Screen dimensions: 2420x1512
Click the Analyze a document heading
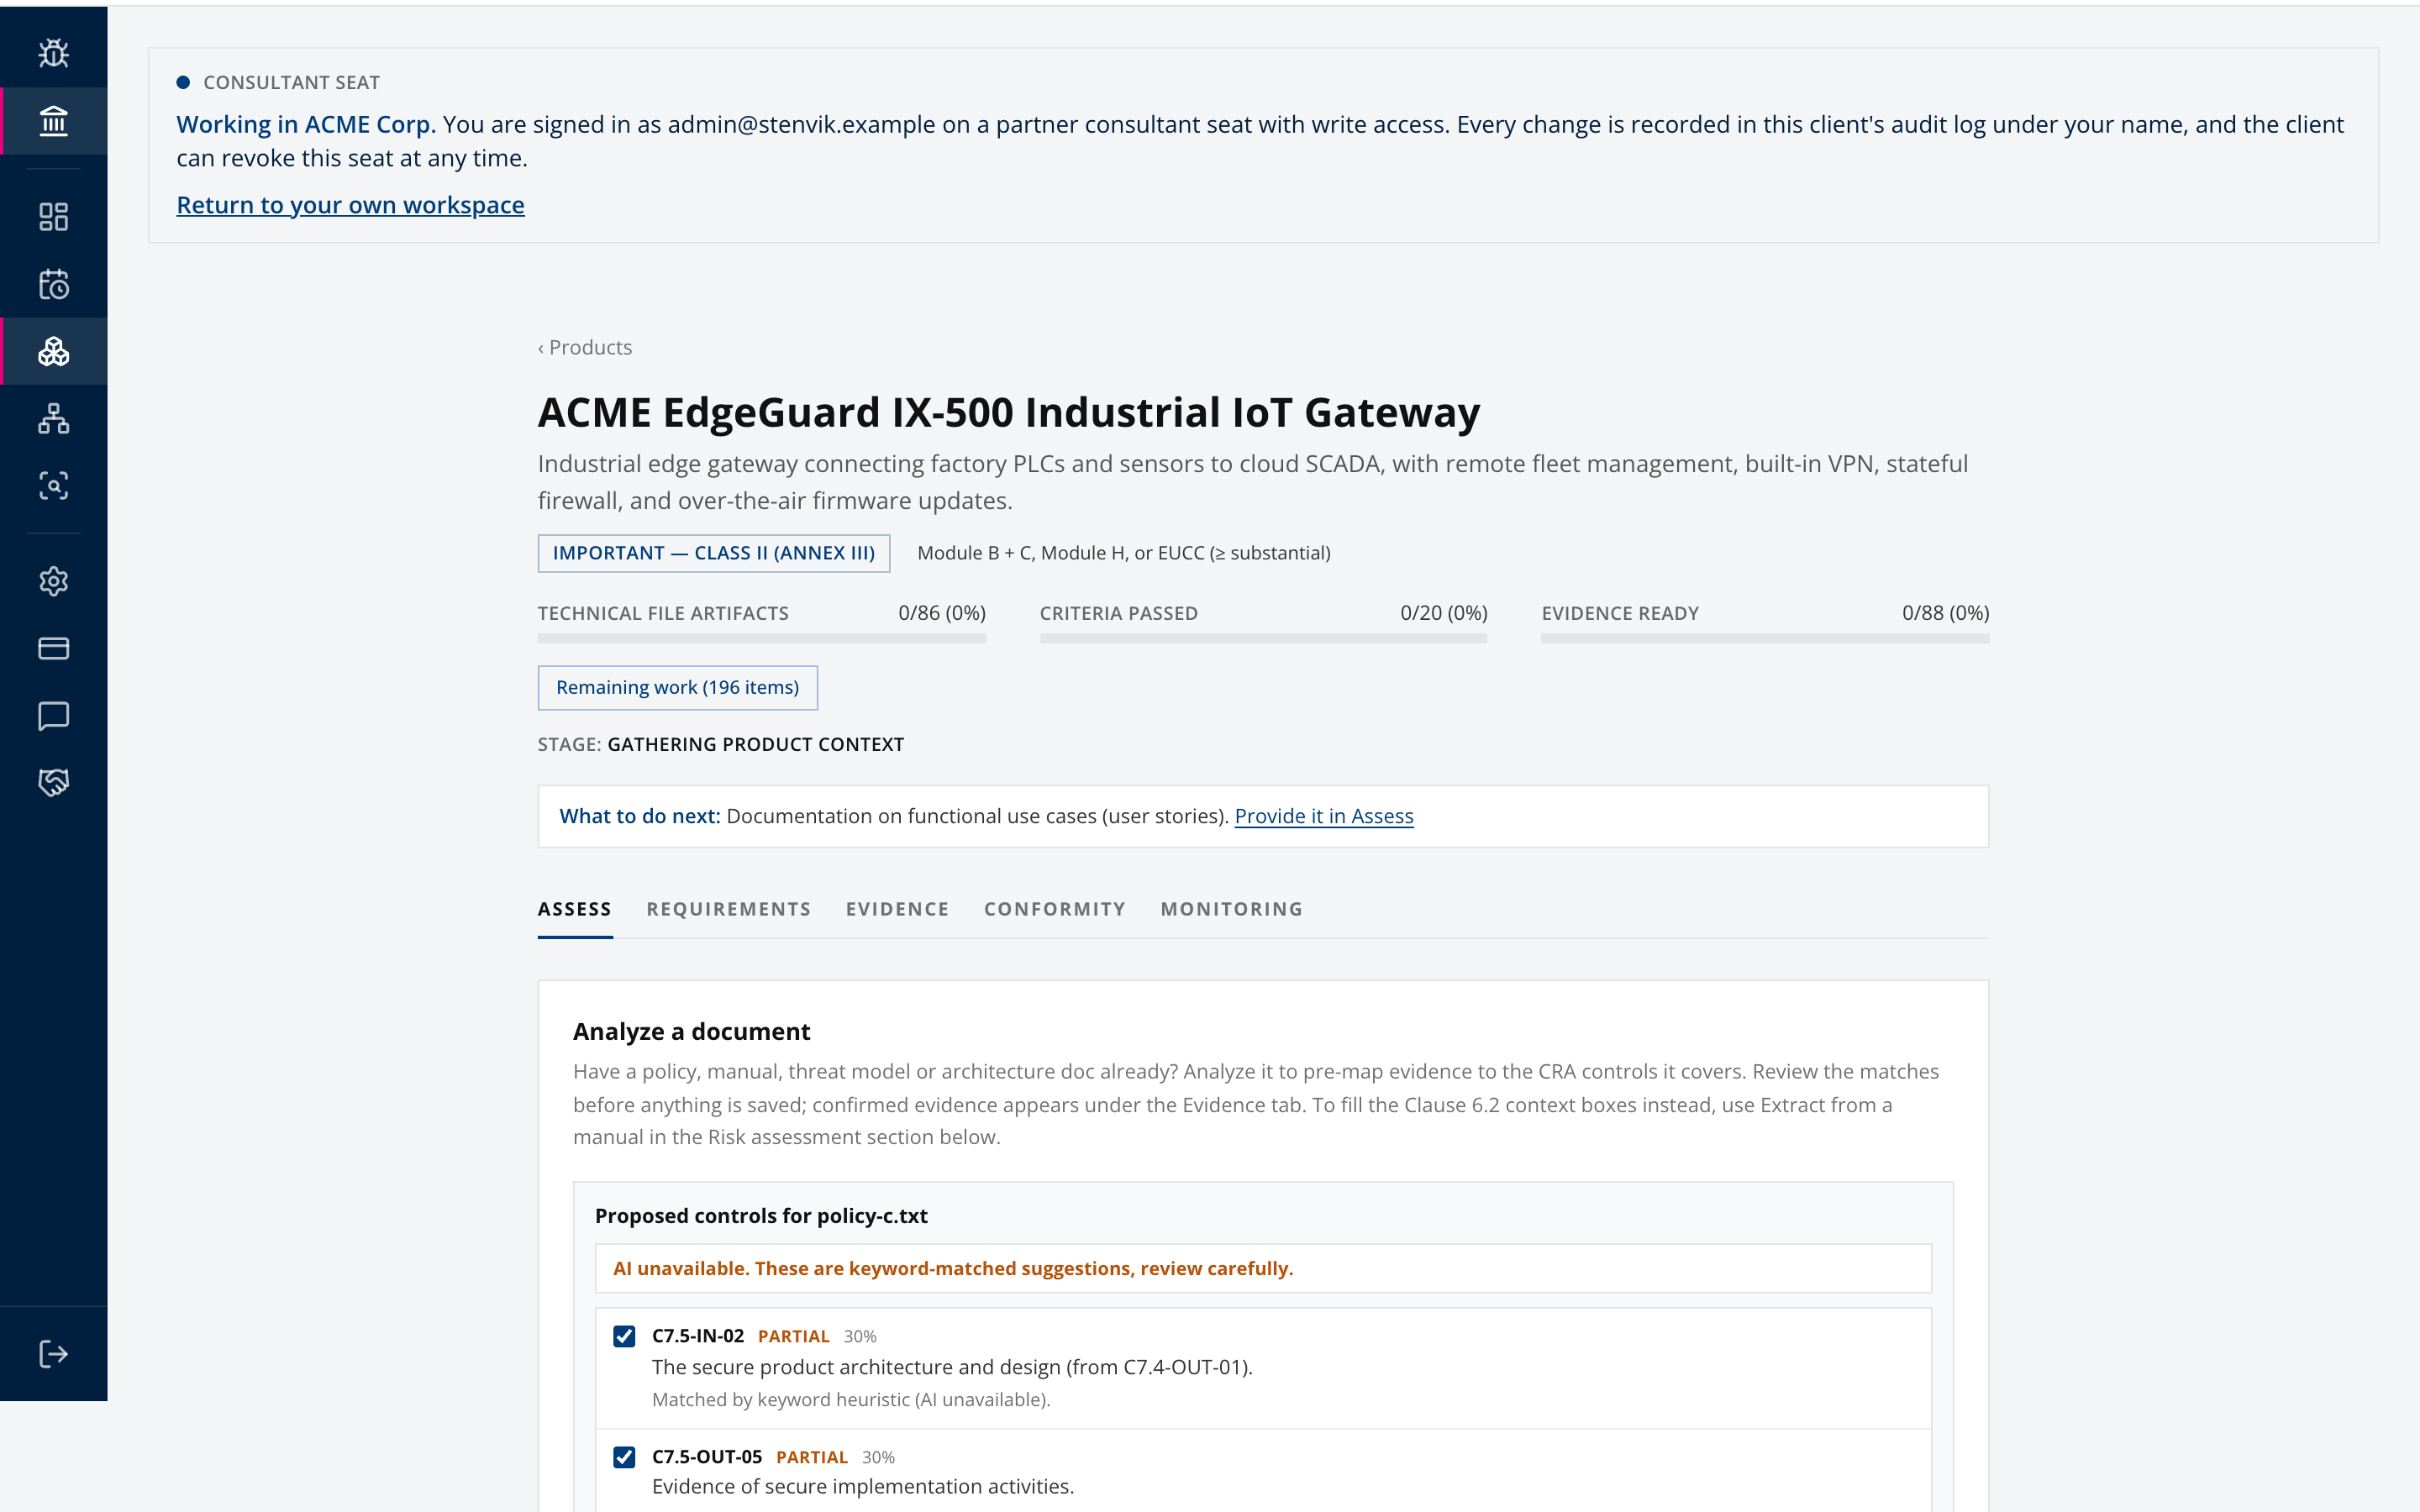tap(691, 1031)
